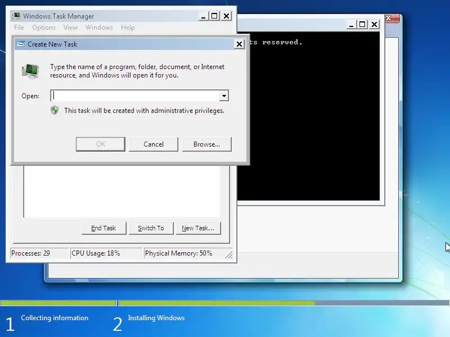
Task: Open the View menu in Task Manager
Action: [x=71, y=28]
